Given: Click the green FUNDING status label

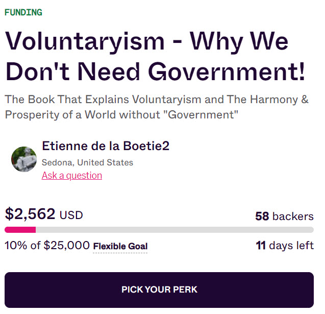Looking at the screenshot, I should [23, 12].
